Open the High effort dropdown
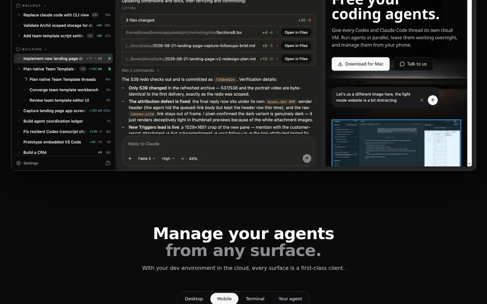This screenshot has height=304, width=487. 168,158
